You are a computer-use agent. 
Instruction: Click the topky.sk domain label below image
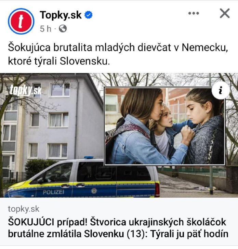point(24,209)
